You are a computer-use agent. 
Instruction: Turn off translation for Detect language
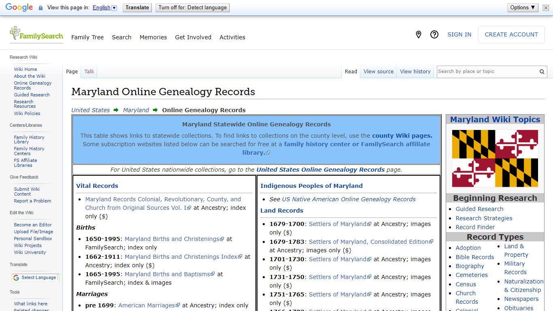(193, 8)
